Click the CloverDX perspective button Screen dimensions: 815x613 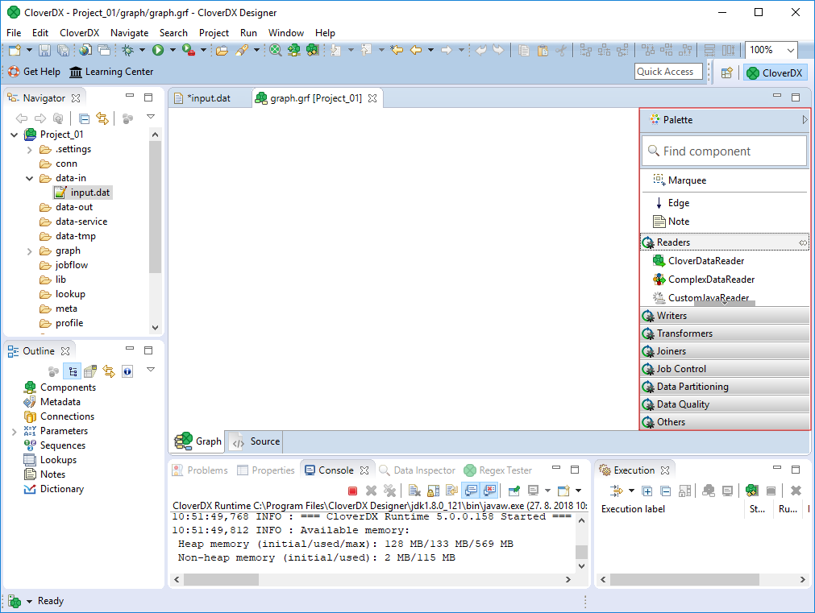pos(774,72)
